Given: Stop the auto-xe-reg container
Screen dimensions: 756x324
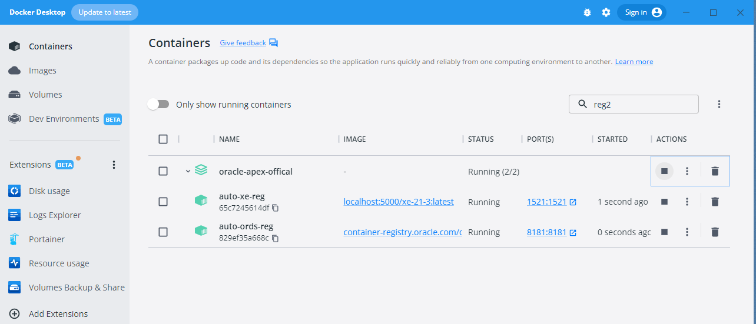Looking at the screenshot, I should pos(664,202).
